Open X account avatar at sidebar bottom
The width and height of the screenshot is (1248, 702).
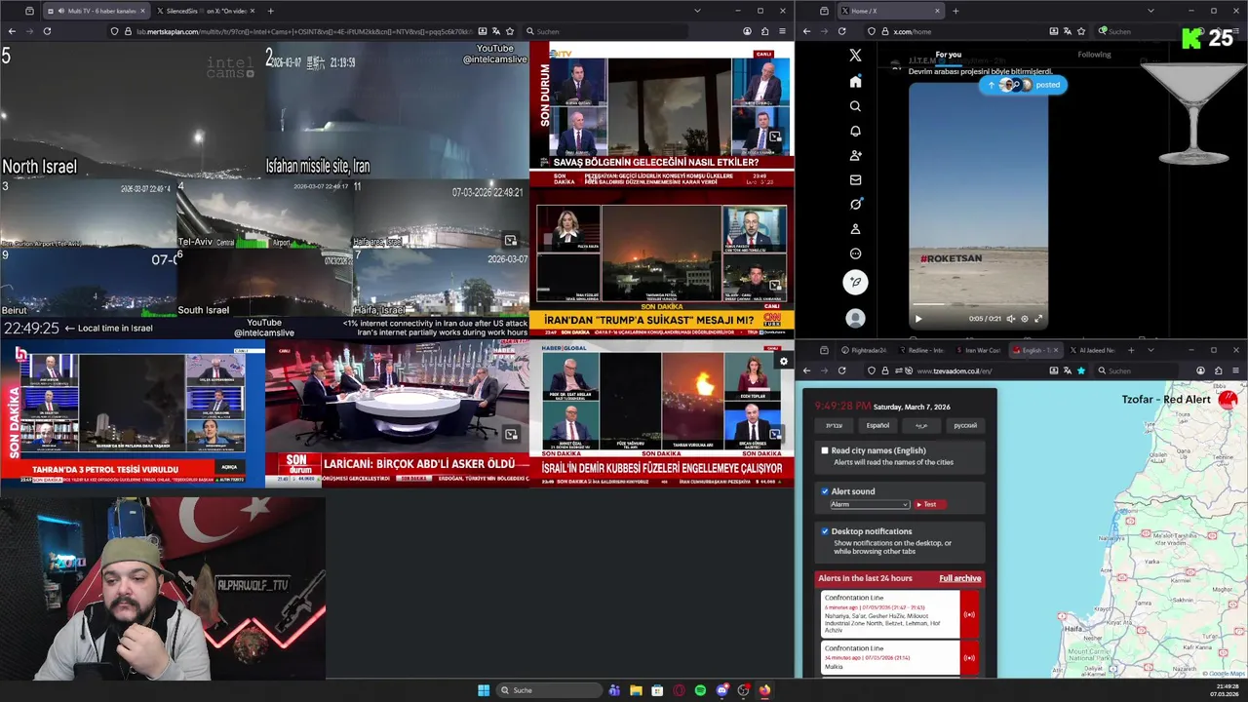pyautogui.click(x=855, y=318)
